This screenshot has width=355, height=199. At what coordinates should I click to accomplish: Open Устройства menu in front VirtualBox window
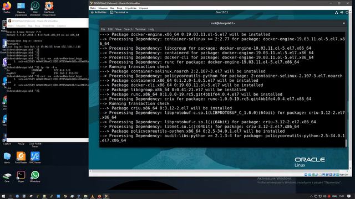130,8
